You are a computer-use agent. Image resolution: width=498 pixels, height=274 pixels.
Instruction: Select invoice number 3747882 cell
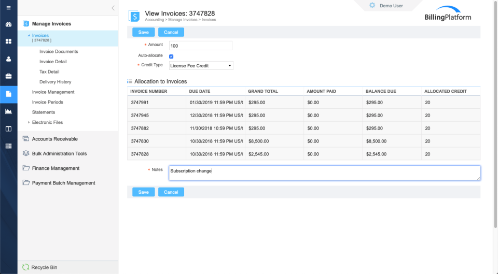point(157,128)
